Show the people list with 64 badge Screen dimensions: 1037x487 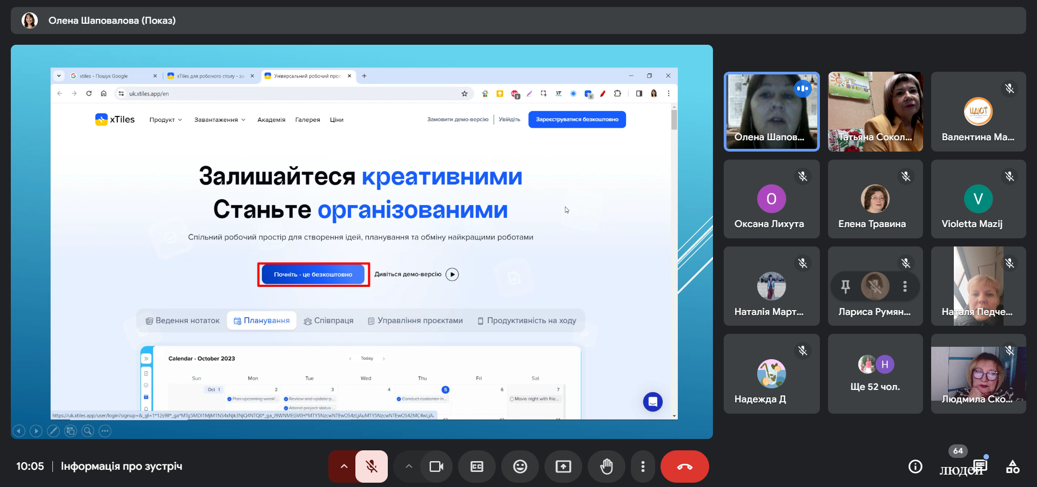tap(957, 467)
